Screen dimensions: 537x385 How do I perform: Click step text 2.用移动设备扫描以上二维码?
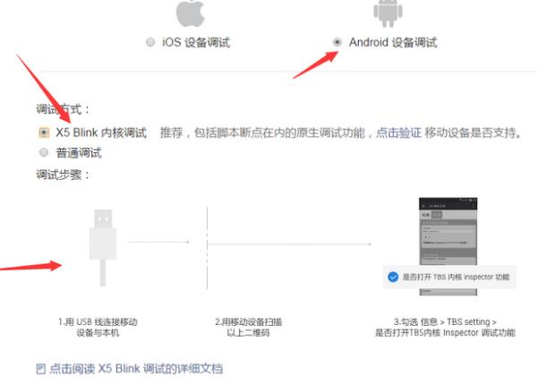(248, 327)
